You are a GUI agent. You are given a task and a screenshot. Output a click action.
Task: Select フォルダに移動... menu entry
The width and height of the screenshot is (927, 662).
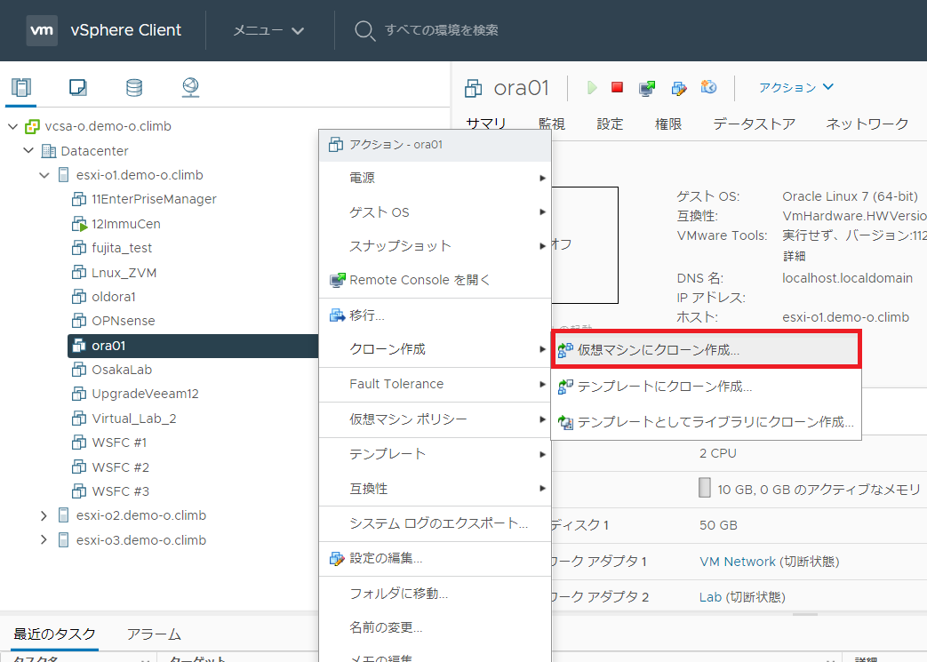tap(436, 594)
